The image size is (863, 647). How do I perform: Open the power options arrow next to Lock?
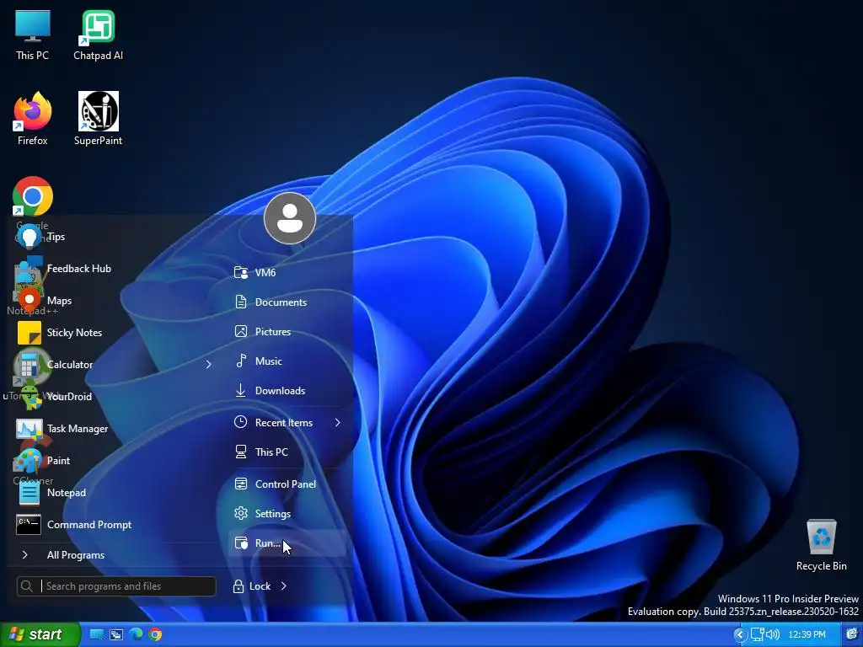click(x=283, y=586)
